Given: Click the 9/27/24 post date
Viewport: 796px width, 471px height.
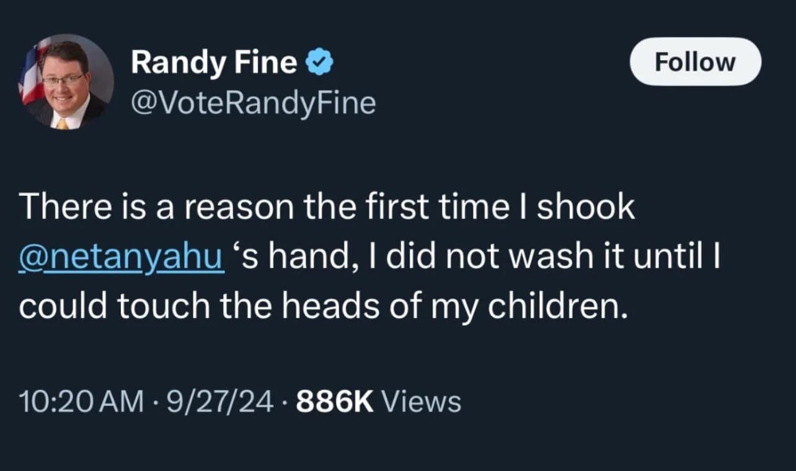Looking at the screenshot, I should pyautogui.click(x=218, y=402).
